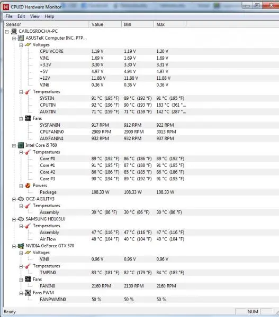This screenshot has height=317, width=279.
Task: Collapse the CARLOSROCHA-PC root node
Action: click(7, 32)
